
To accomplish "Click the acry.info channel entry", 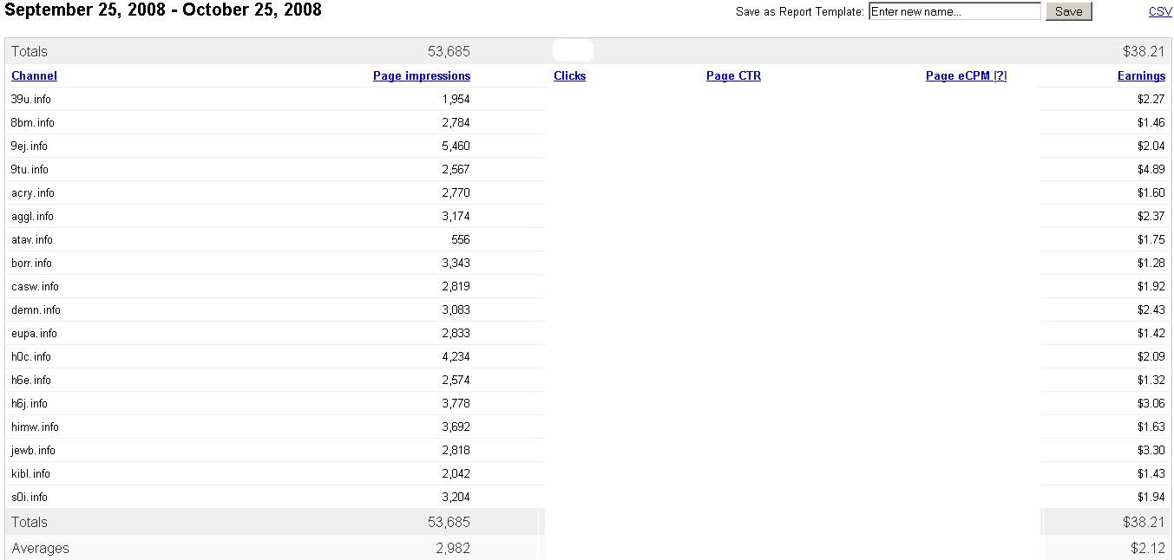I will (x=33, y=193).
